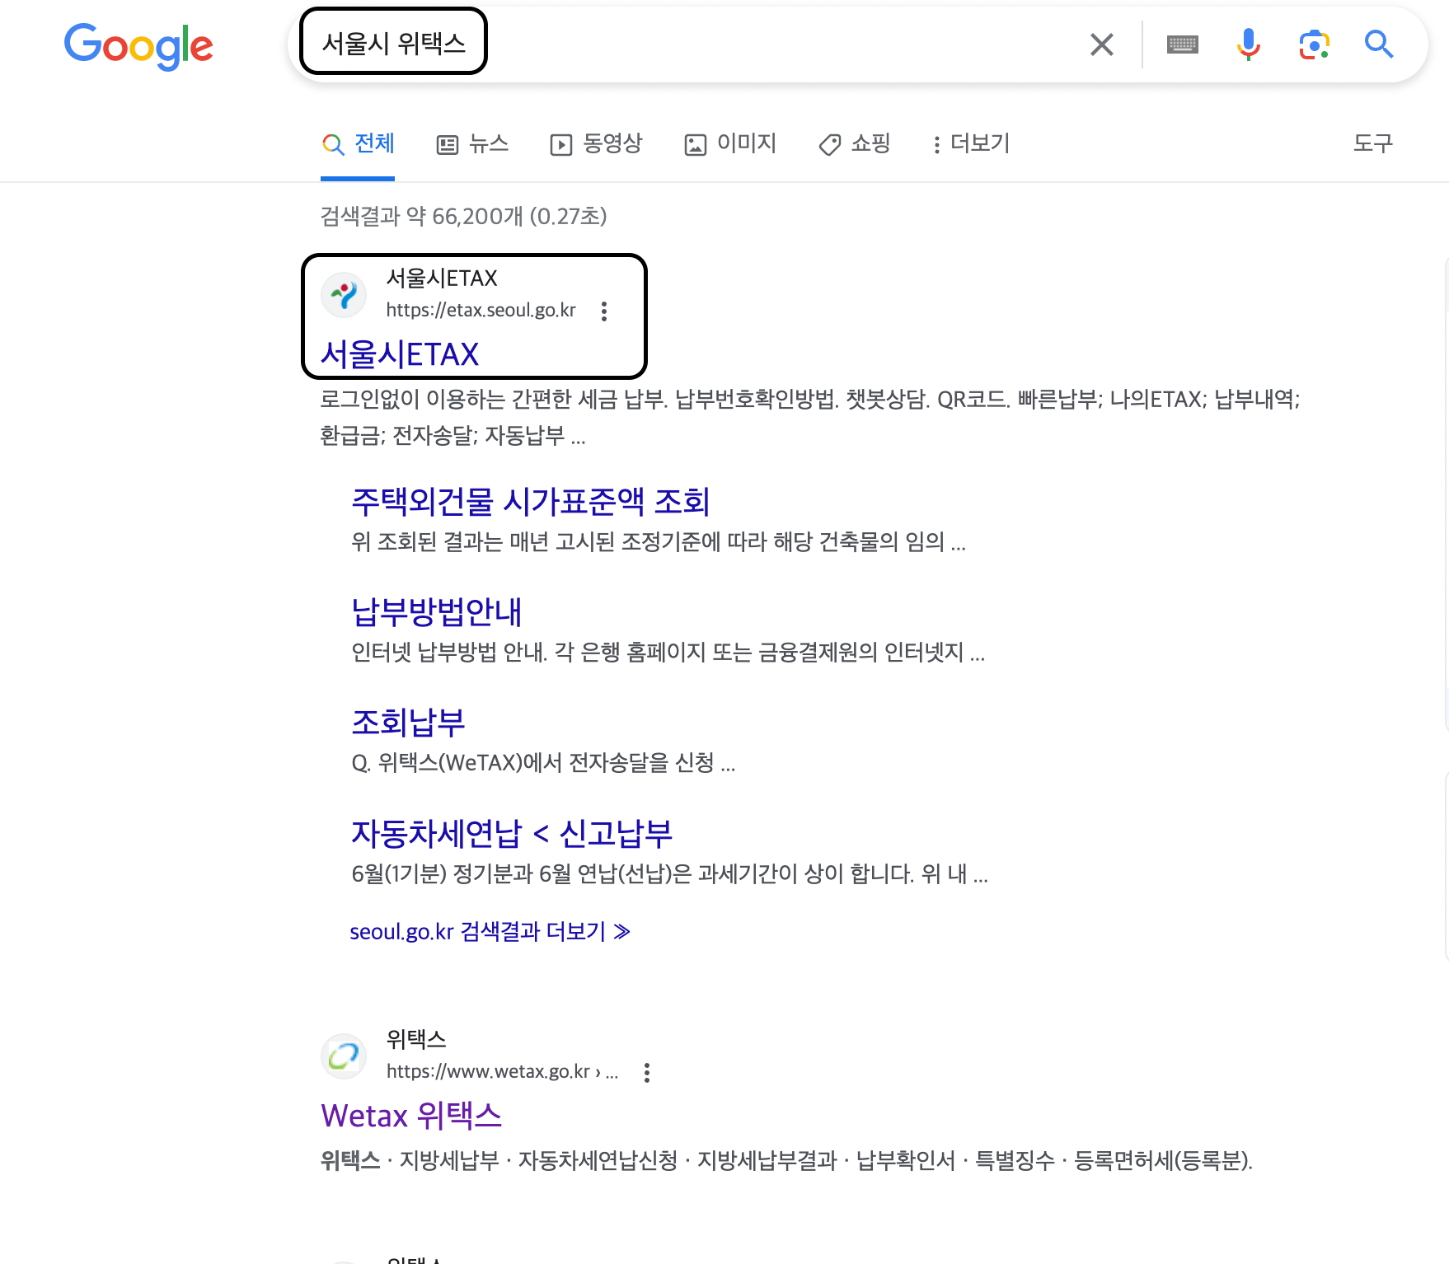Click the 서울시ETAX site name above URL

point(443,279)
